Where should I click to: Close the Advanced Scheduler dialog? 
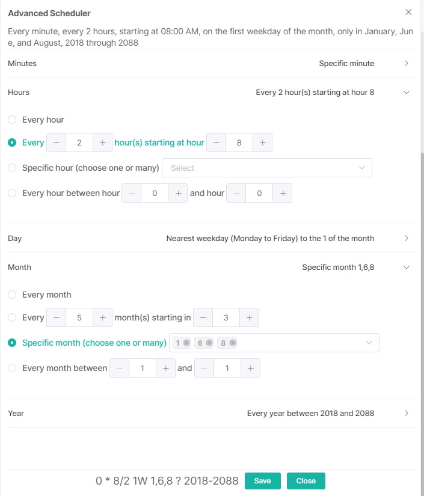(408, 12)
